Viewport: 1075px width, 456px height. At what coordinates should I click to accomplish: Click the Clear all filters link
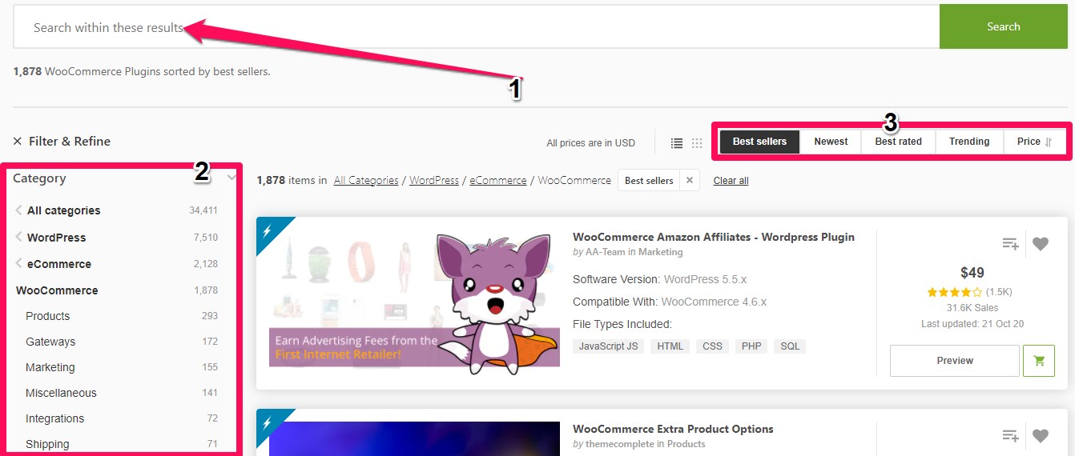[x=731, y=181]
